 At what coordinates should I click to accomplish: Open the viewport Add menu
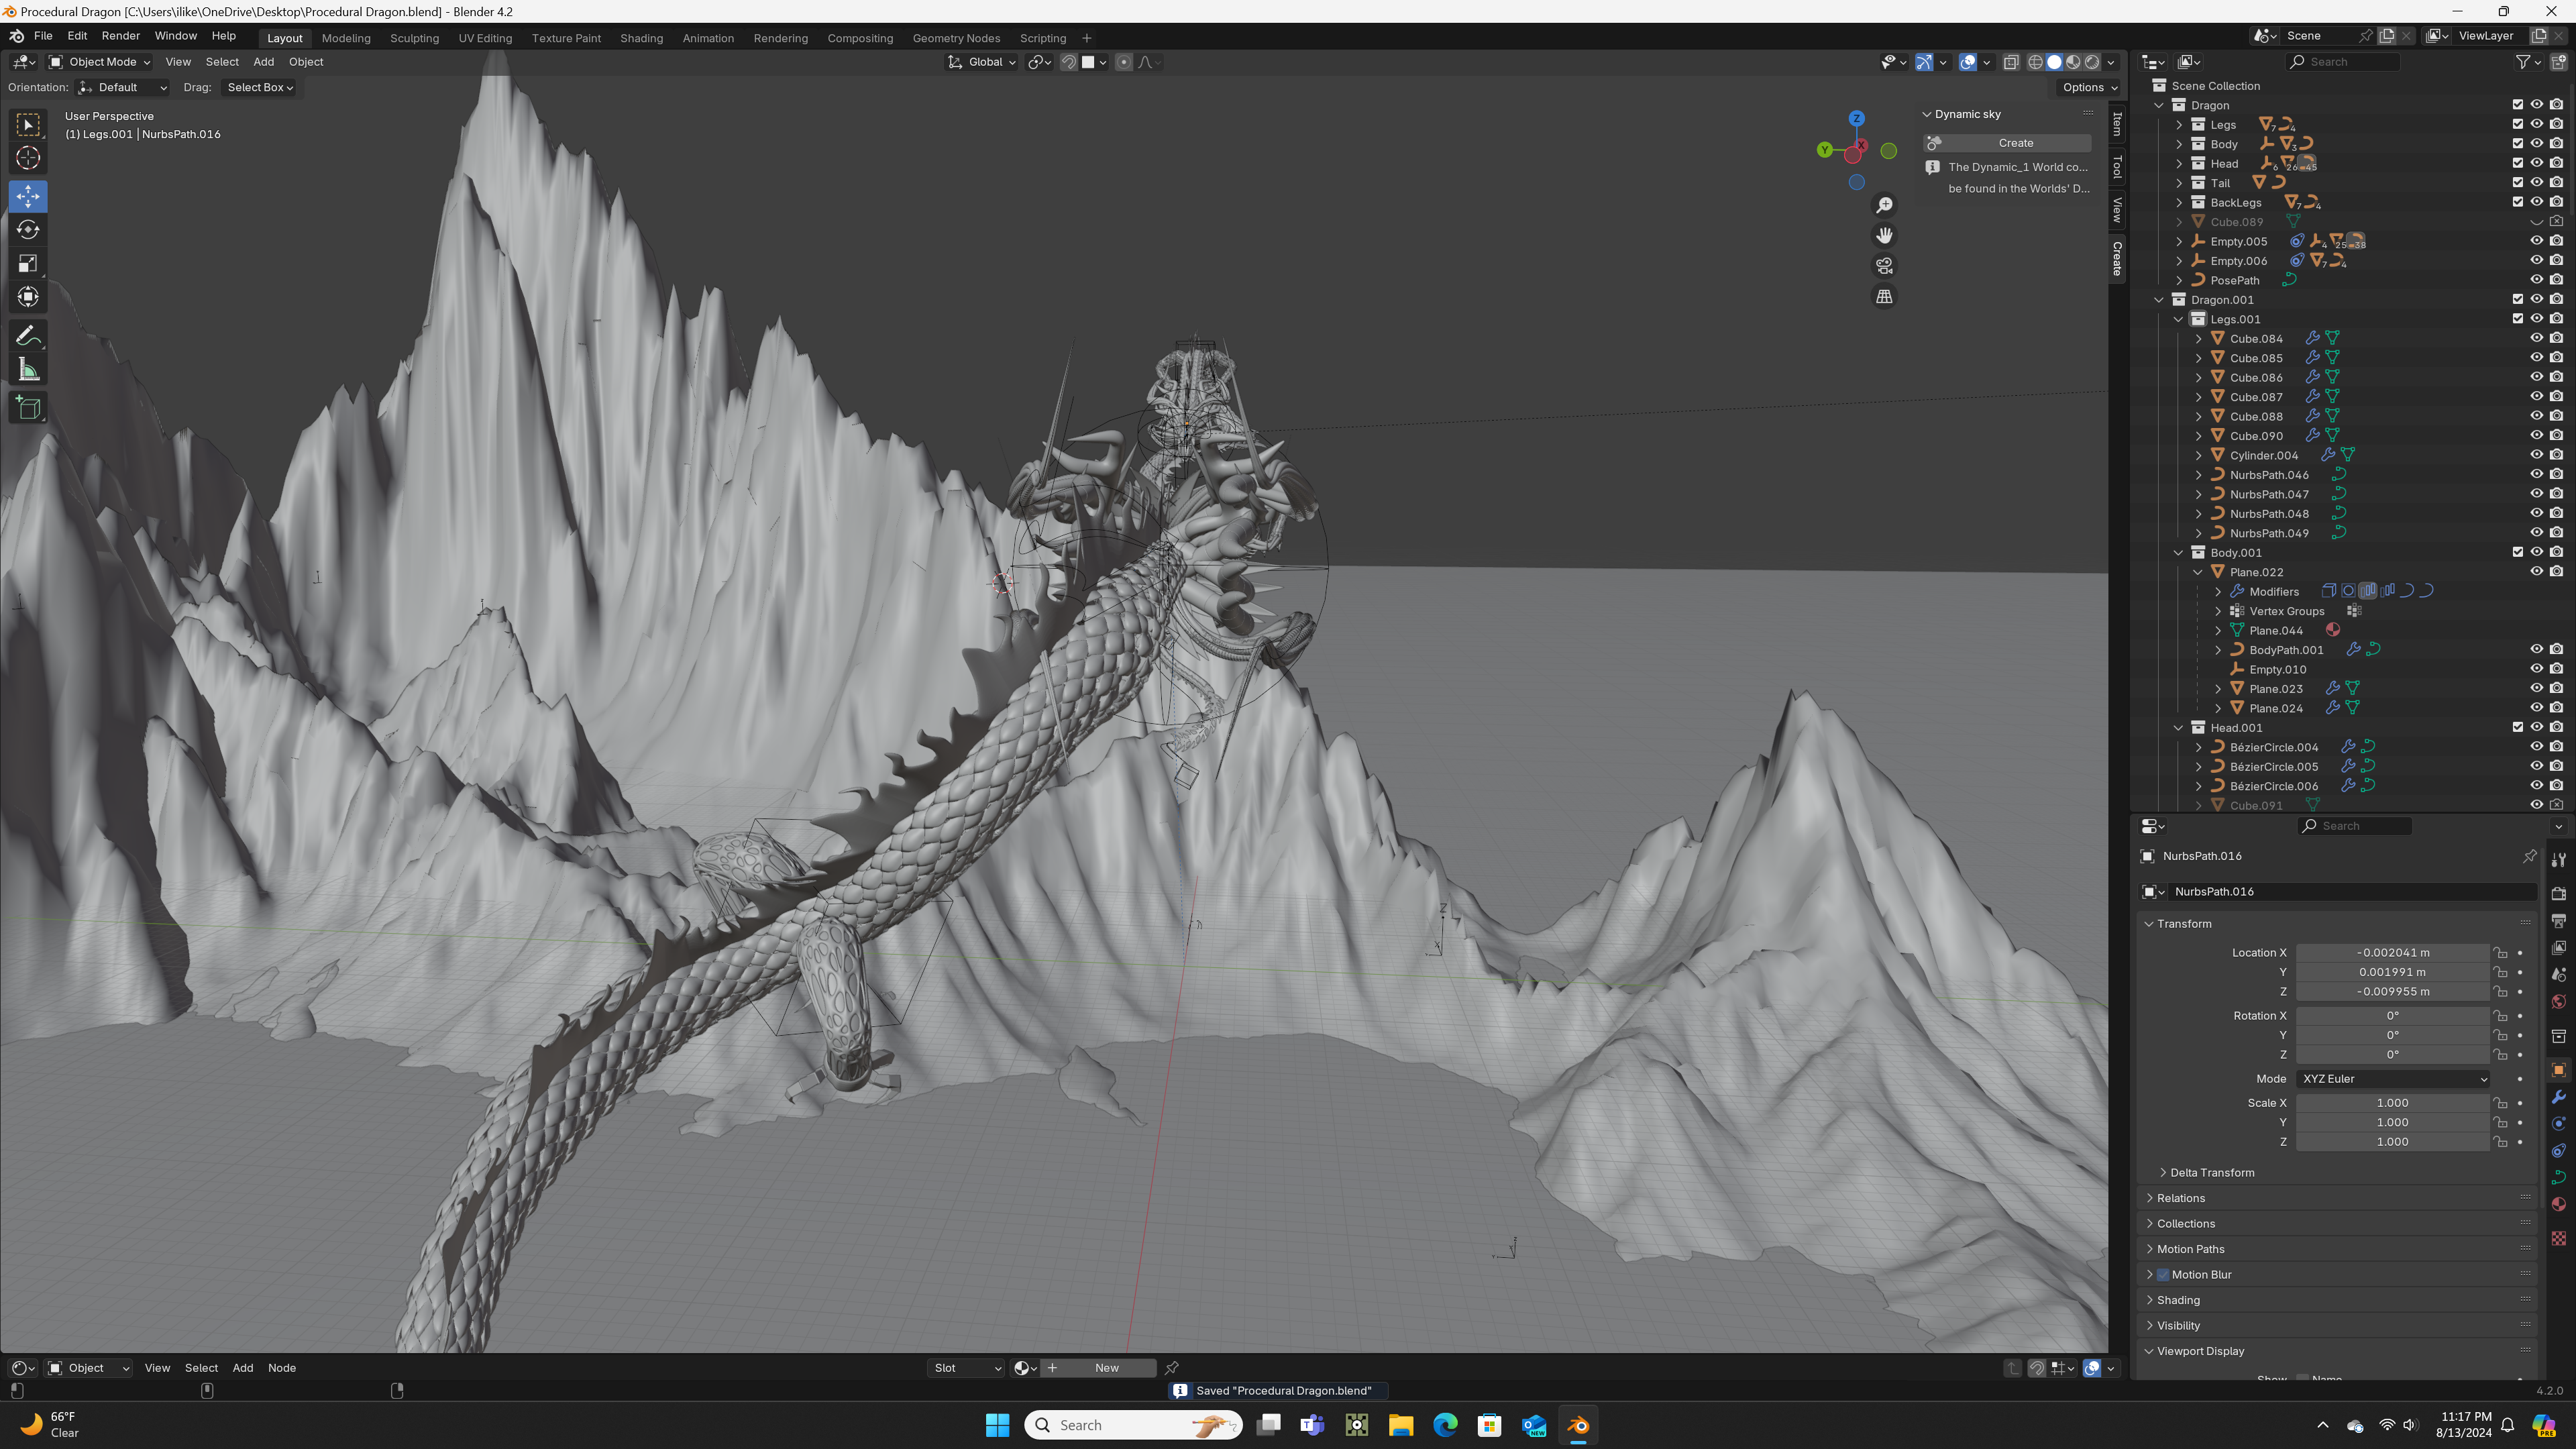coord(263,62)
